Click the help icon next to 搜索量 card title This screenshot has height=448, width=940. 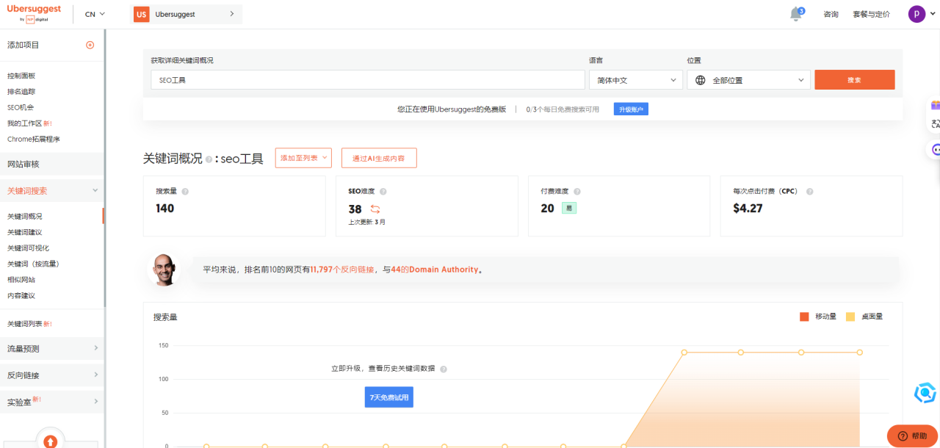185,192
